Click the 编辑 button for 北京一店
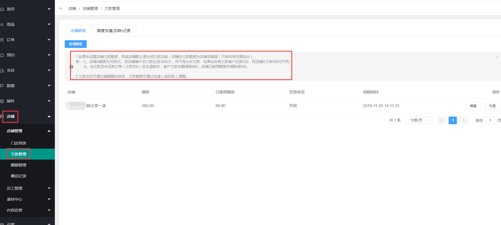Viewport: 501px width, 225px height. click(473, 106)
